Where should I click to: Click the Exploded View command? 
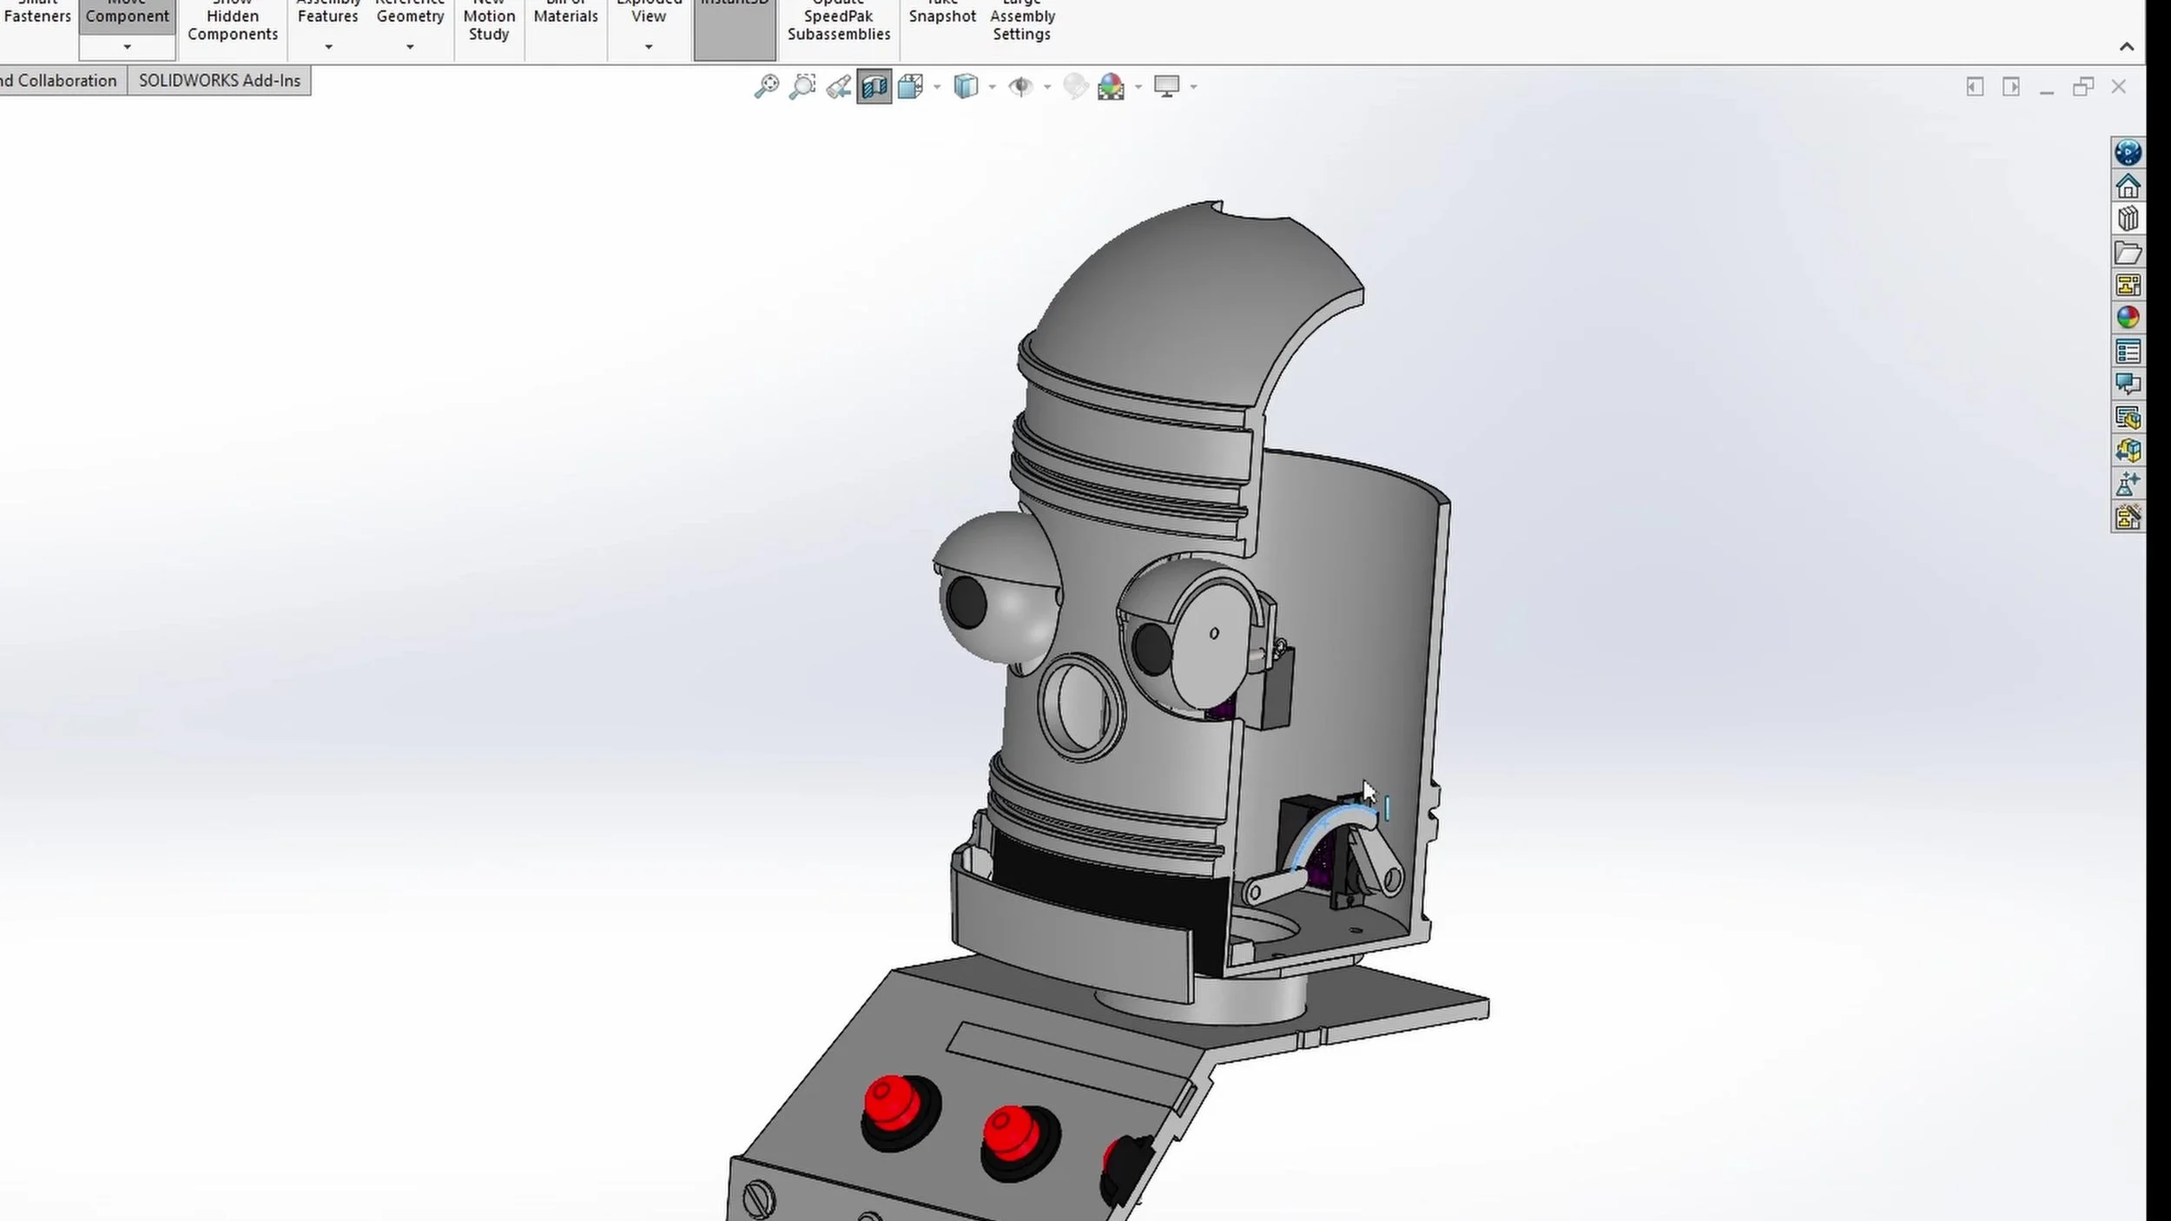(649, 12)
